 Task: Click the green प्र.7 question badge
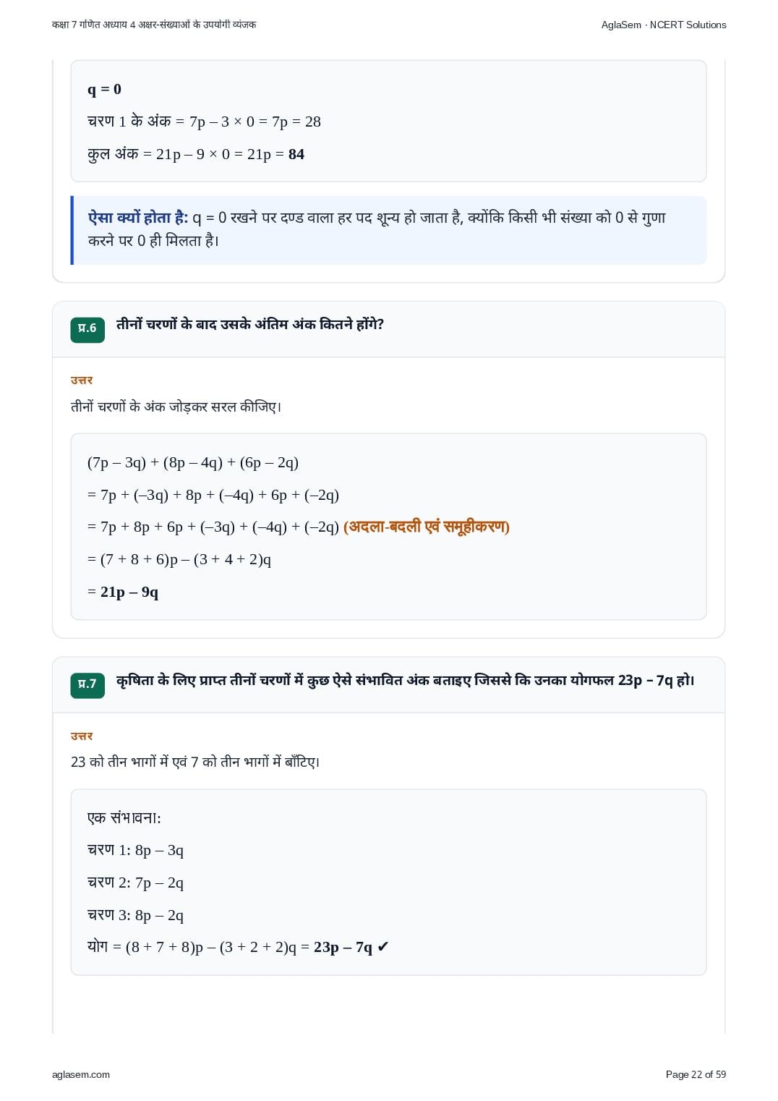click(87, 684)
